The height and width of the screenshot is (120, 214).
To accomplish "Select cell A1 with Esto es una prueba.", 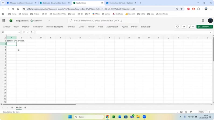I will point(12,41).
